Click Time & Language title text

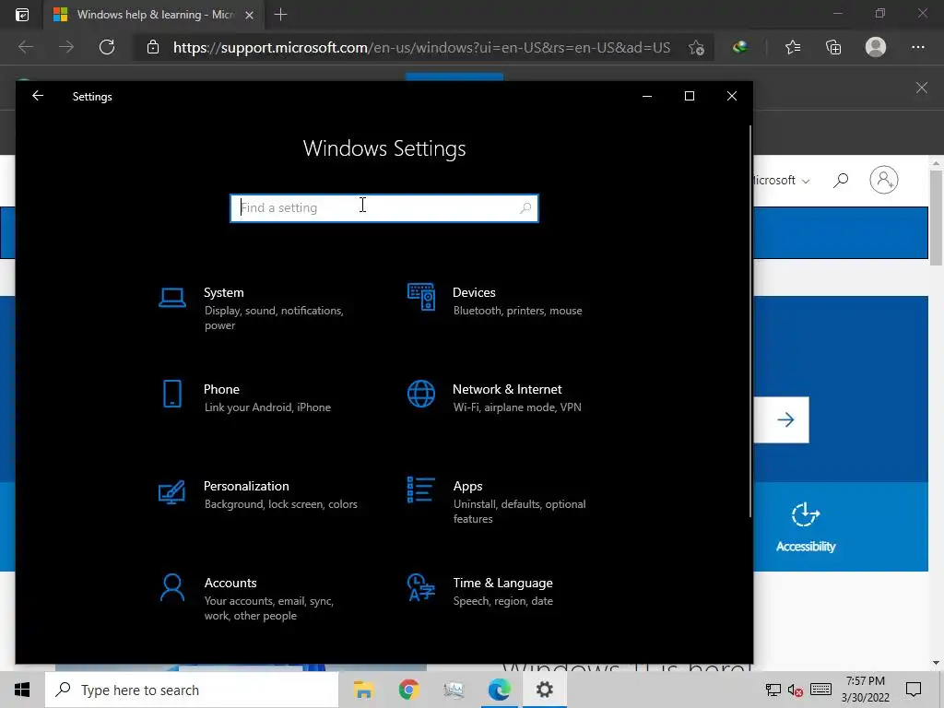(x=502, y=583)
